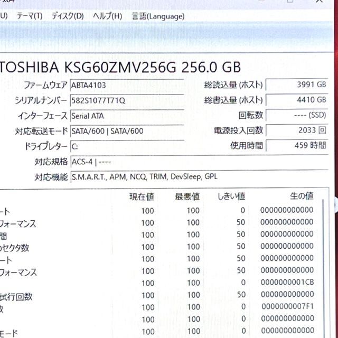Click the 2033 回 power on count value
The width and height of the screenshot is (338, 338).
pyautogui.click(x=297, y=130)
